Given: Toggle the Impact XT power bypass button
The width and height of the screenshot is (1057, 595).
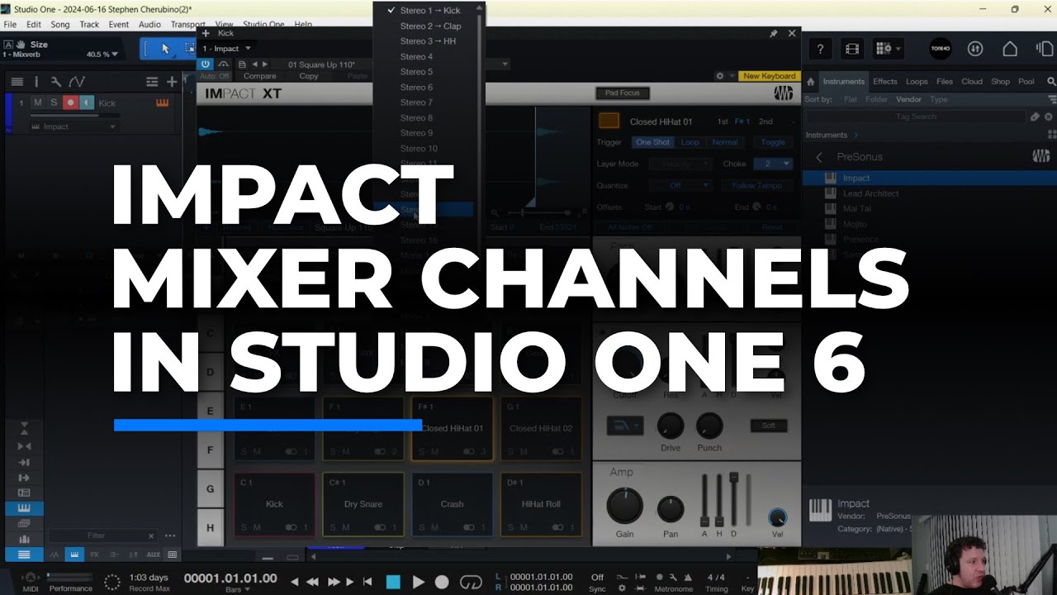Looking at the screenshot, I should tap(206, 64).
